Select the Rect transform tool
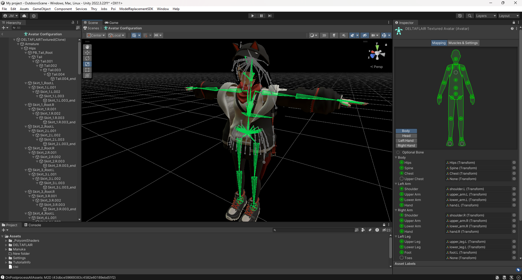 click(x=87, y=70)
